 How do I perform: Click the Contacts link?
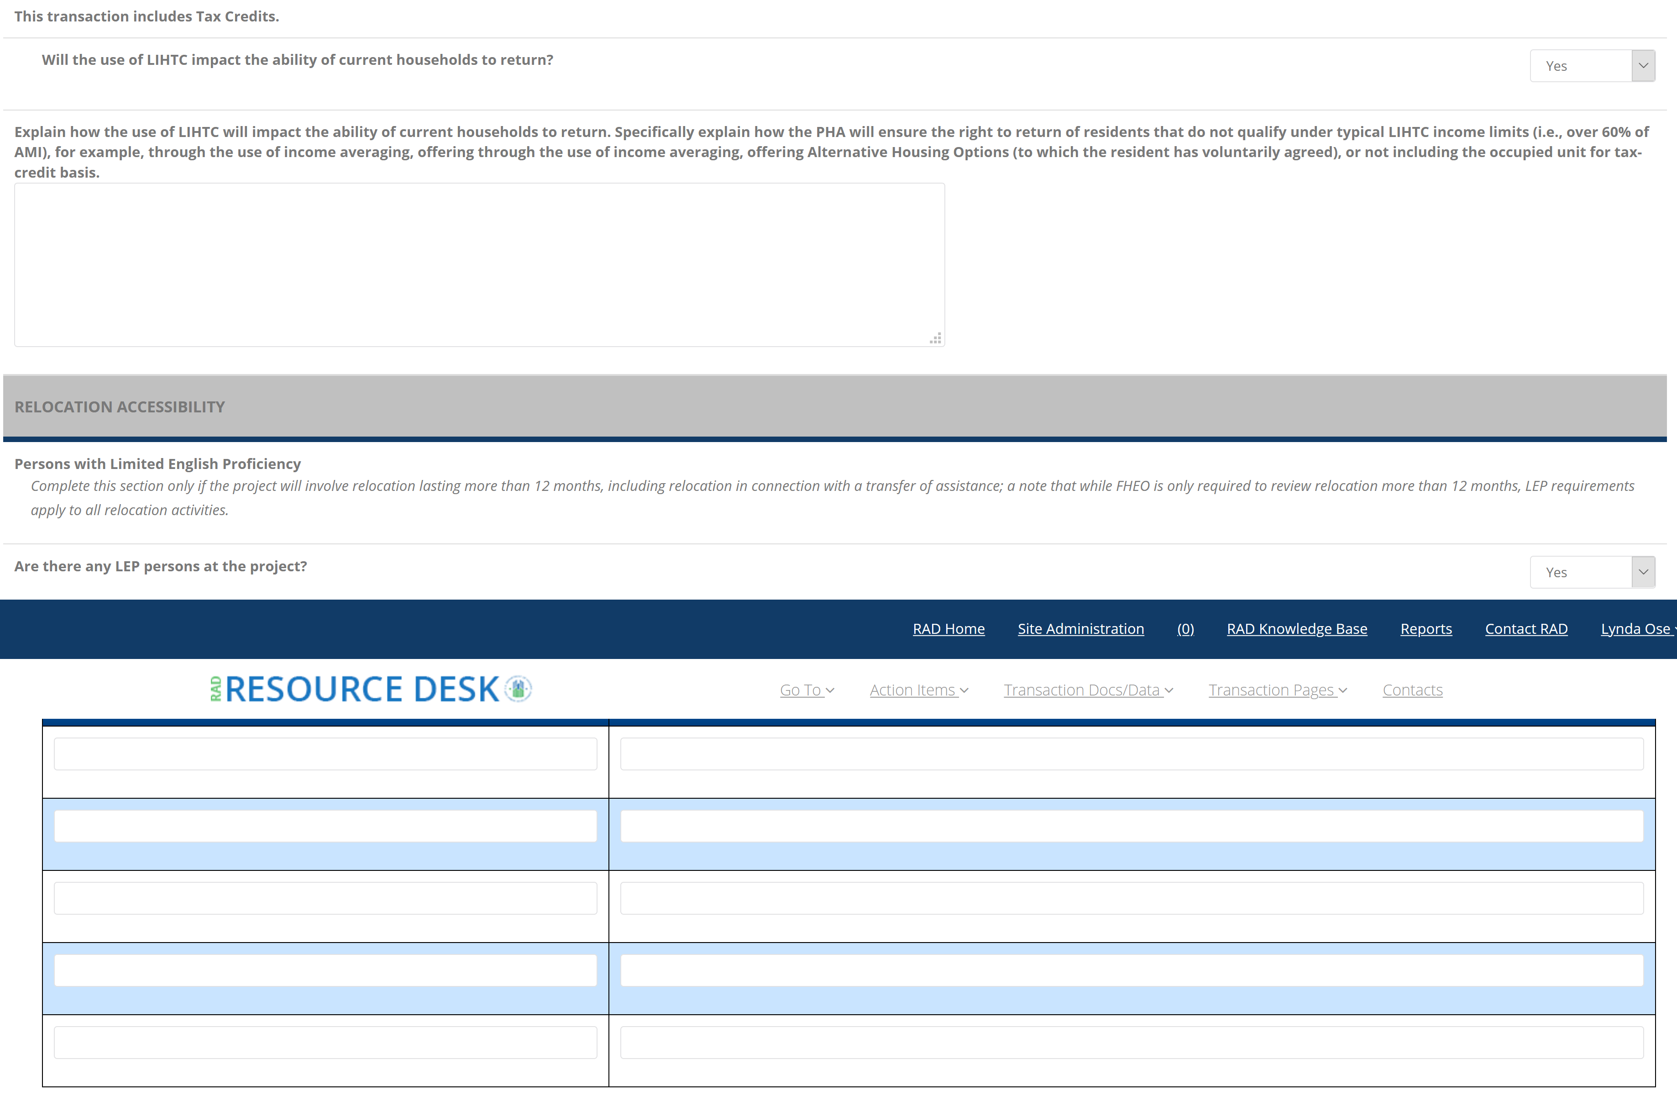tap(1412, 690)
